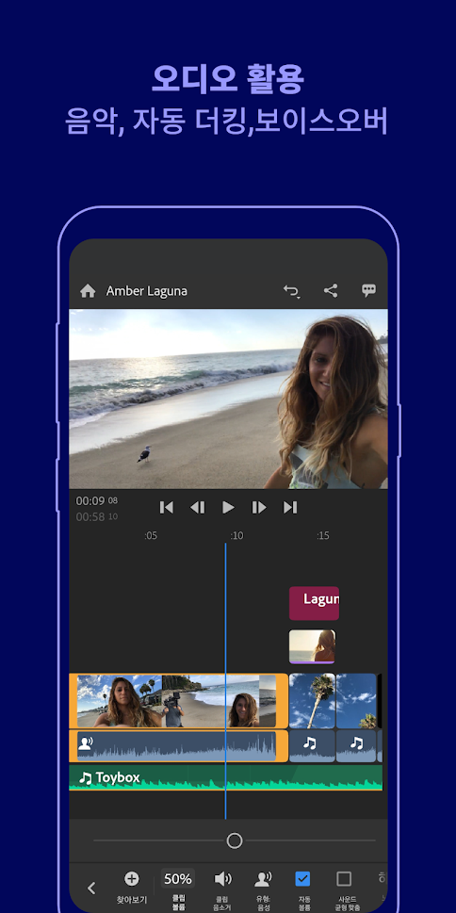The image size is (456, 913).
Task: Select the highlighted voice audio waveform clip
Action: pyautogui.click(x=179, y=746)
